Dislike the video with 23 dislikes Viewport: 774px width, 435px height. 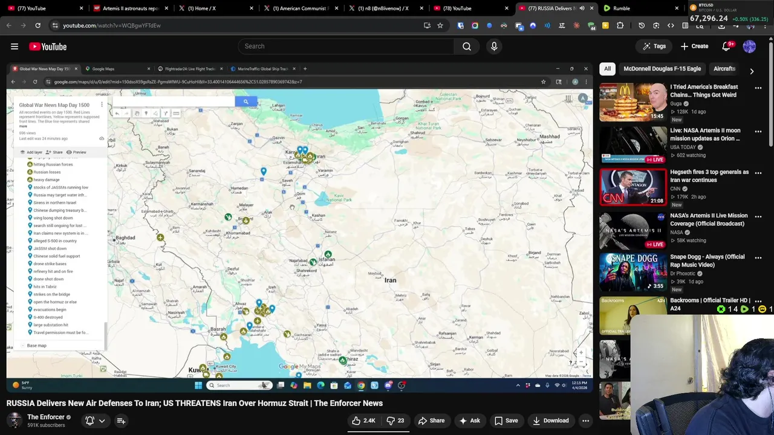395,420
